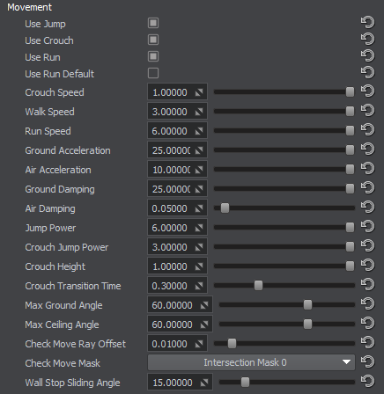The height and width of the screenshot is (394, 384).
Task: Reset Wall Stop Sliding Angle
Action: (367, 381)
